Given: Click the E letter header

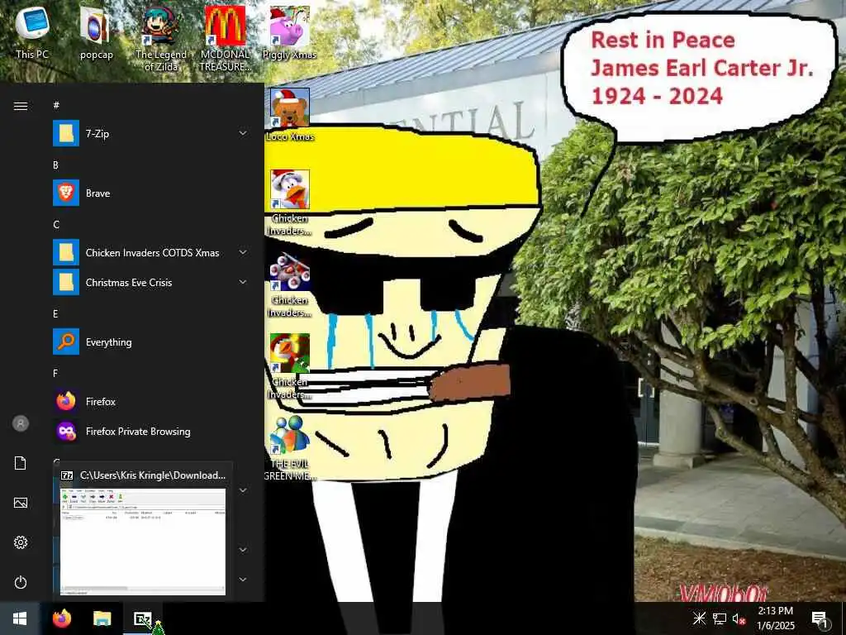Looking at the screenshot, I should coord(55,313).
